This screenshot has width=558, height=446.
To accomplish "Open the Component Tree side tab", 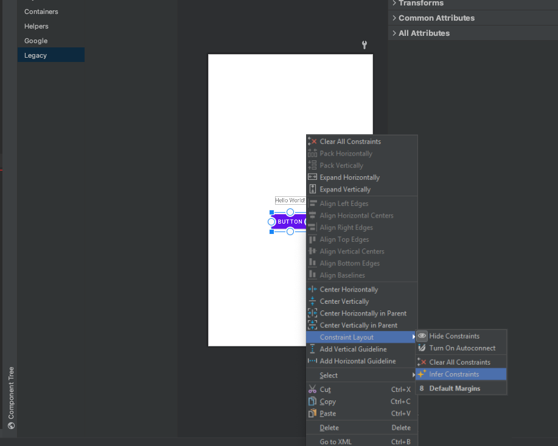I will (11, 397).
